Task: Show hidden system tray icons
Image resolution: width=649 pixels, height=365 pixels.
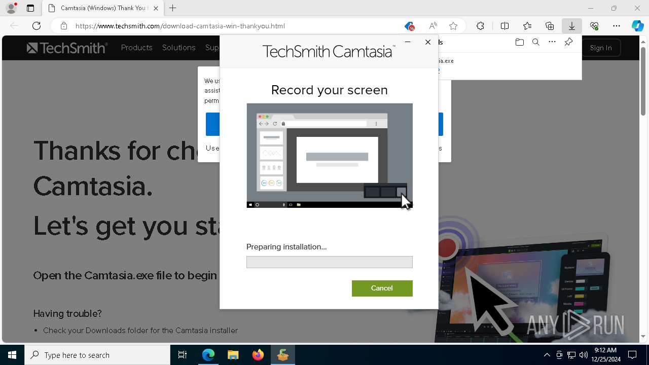Action: click(x=547, y=355)
